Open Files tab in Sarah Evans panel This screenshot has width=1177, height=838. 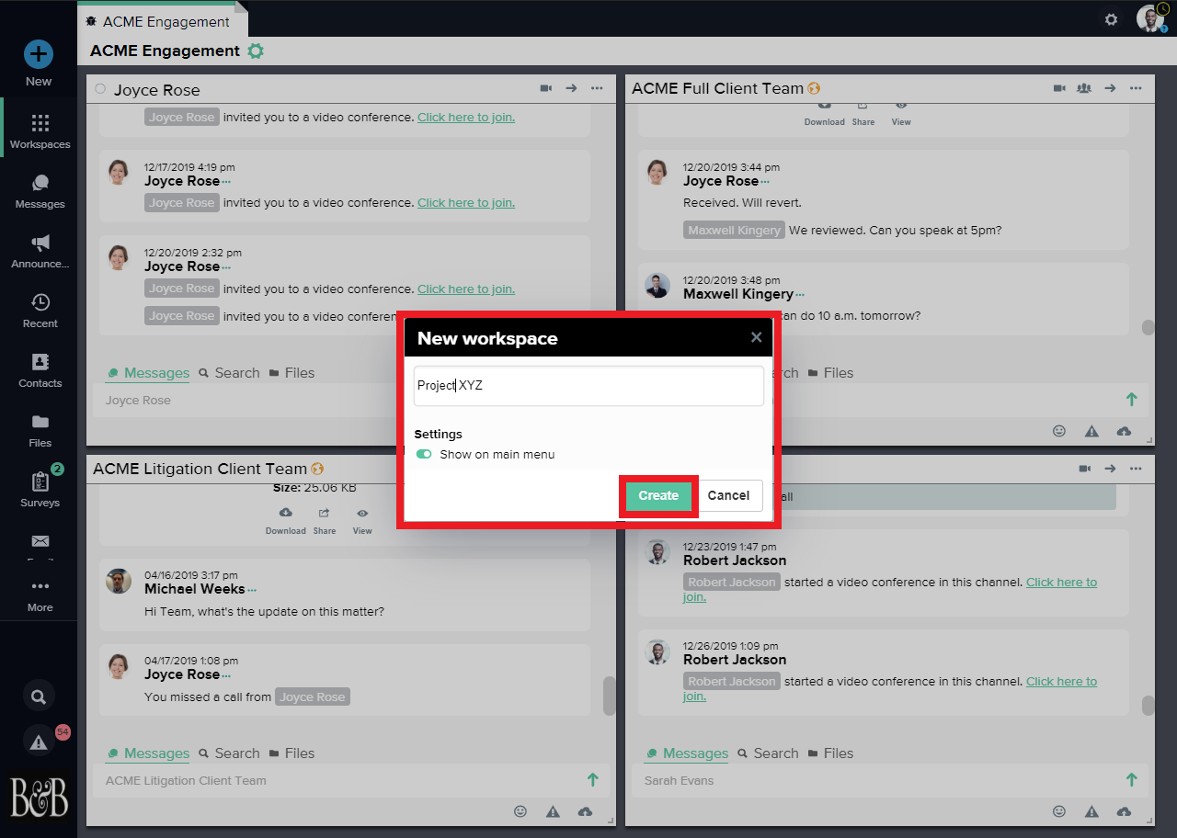(830, 753)
